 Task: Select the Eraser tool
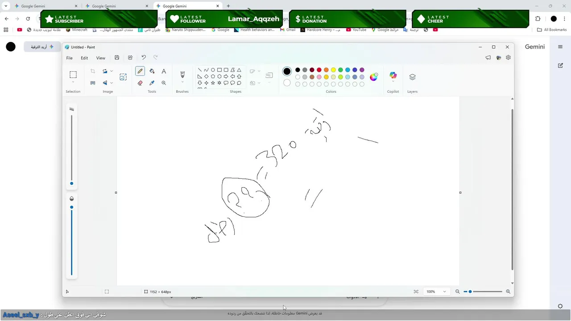click(140, 83)
